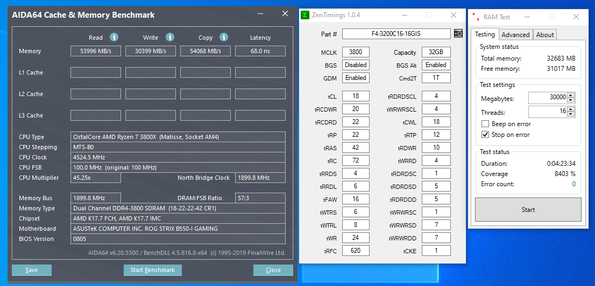Viewport: 595px width, 286px height.
Task: Click Error count value 0
Action: [x=573, y=184]
